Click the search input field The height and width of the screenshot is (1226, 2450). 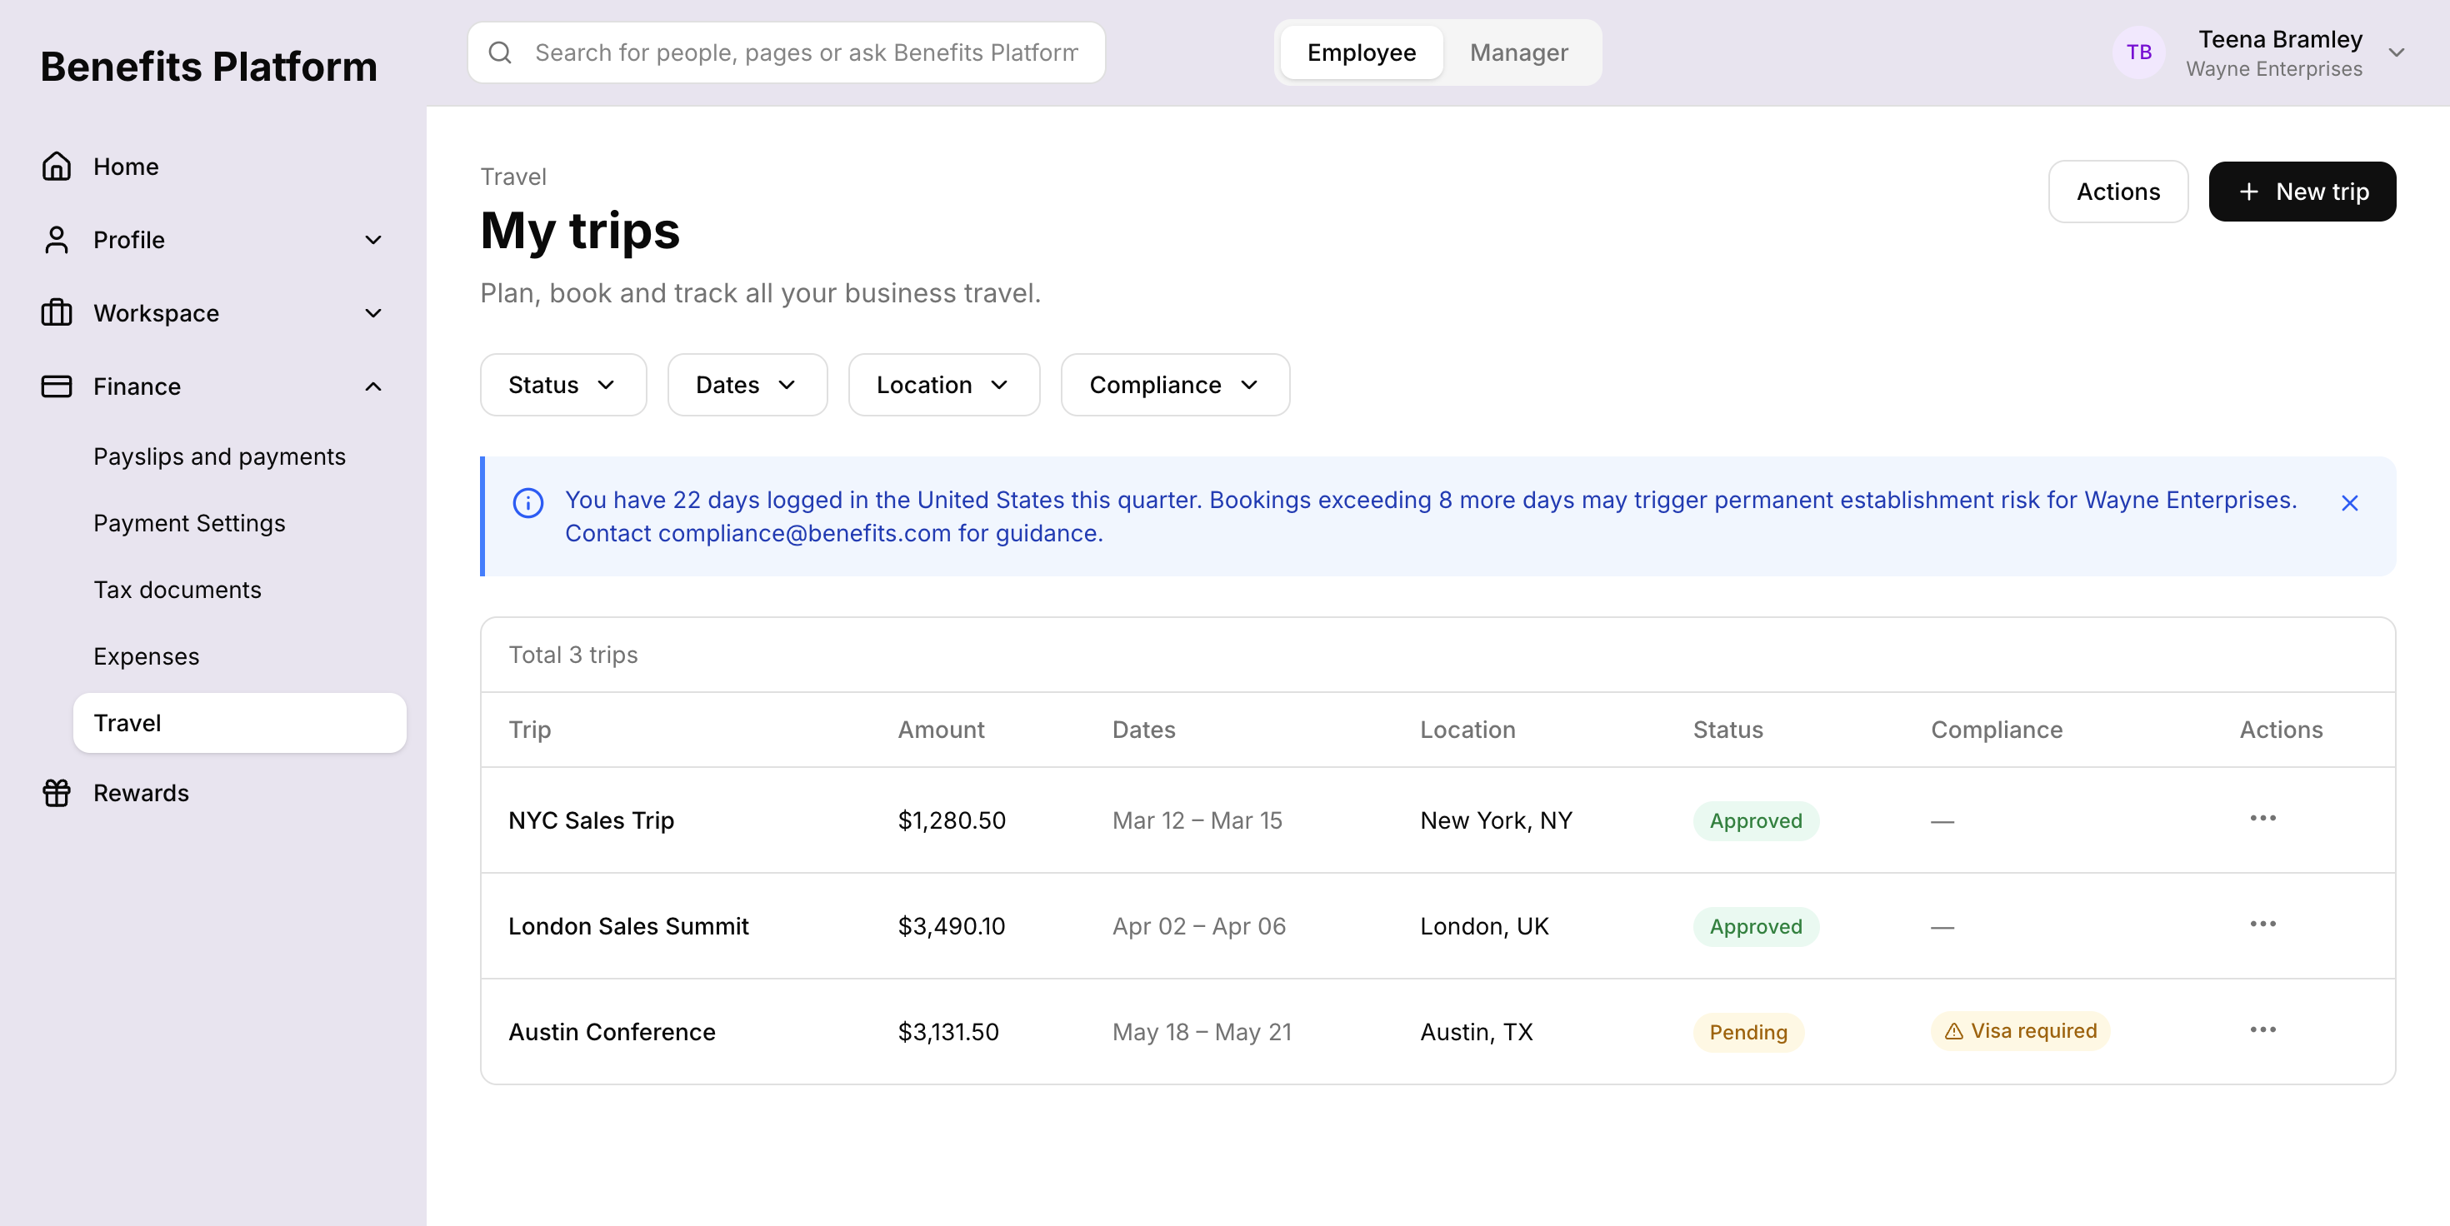point(786,52)
